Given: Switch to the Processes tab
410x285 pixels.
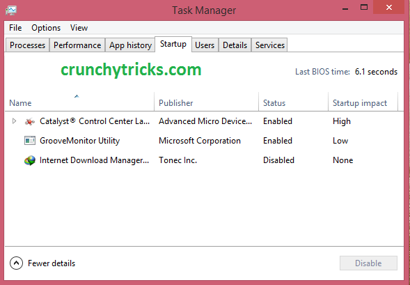Looking at the screenshot, I should click(27, 45).
